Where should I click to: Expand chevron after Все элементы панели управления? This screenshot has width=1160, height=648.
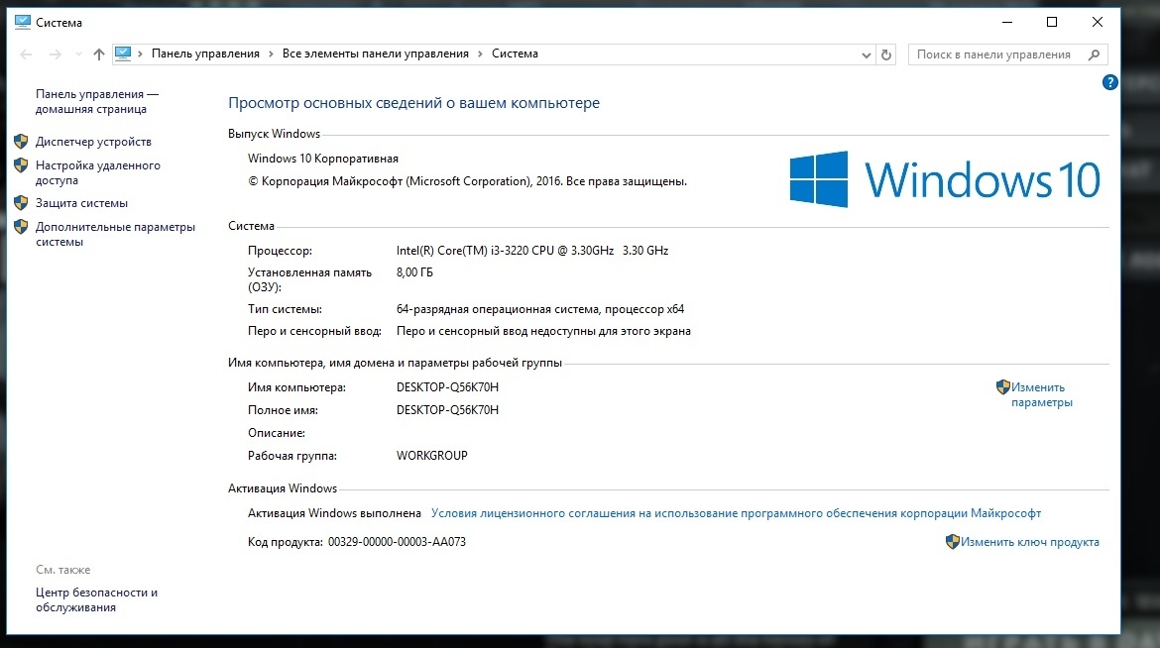tap(480, 54)
